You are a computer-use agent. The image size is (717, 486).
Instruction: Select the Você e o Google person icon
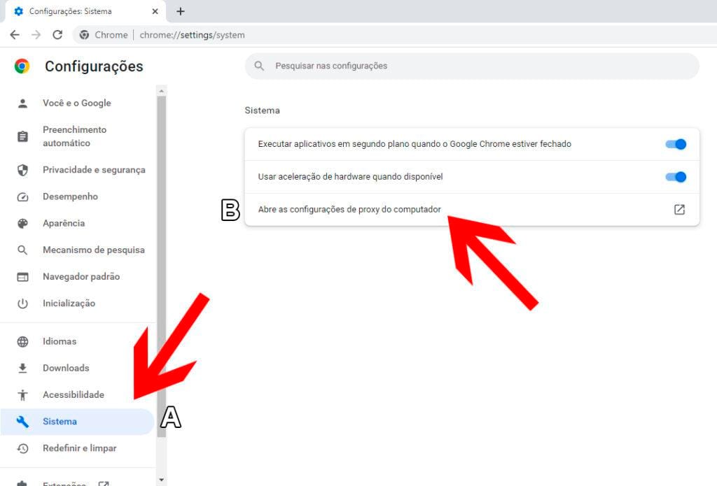(x=22, y=103)
